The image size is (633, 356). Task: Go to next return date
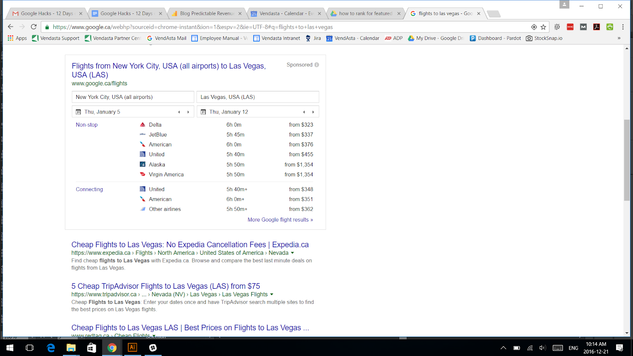[x=313, y=112]
